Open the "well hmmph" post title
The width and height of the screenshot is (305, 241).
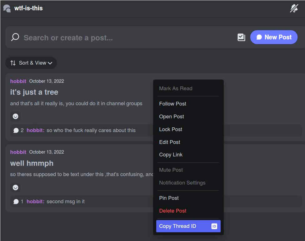pyautogui.click(x=32, y=163)
